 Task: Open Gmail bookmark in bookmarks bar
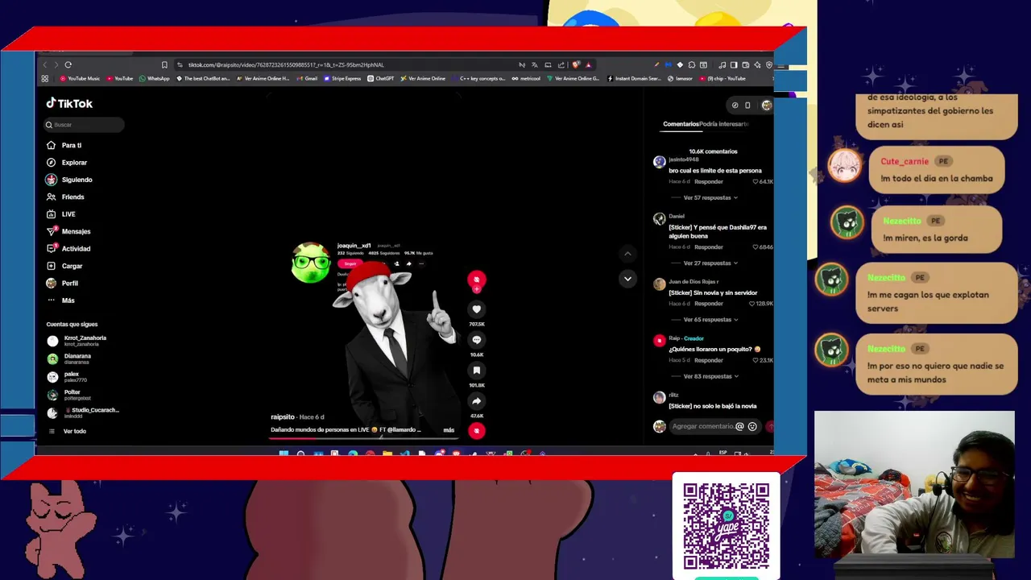(x=307, y=79)
